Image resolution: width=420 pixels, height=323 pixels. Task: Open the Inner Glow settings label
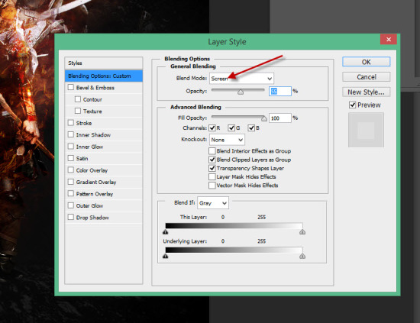[89, 147]
